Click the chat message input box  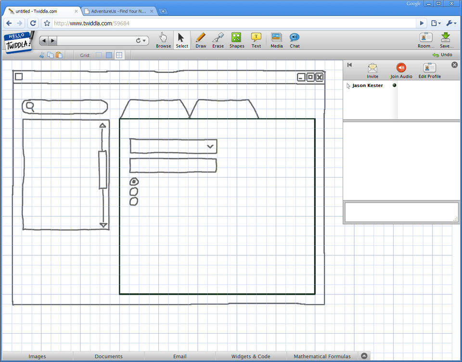401,212
